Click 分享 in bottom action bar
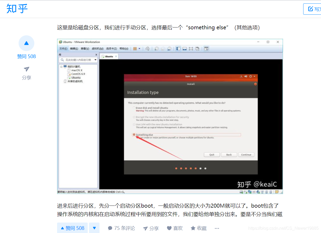 [x=151, y=228]
